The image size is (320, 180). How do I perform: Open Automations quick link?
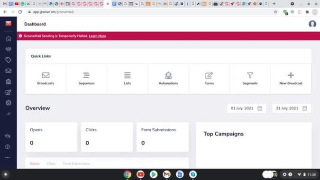point(168,79)
